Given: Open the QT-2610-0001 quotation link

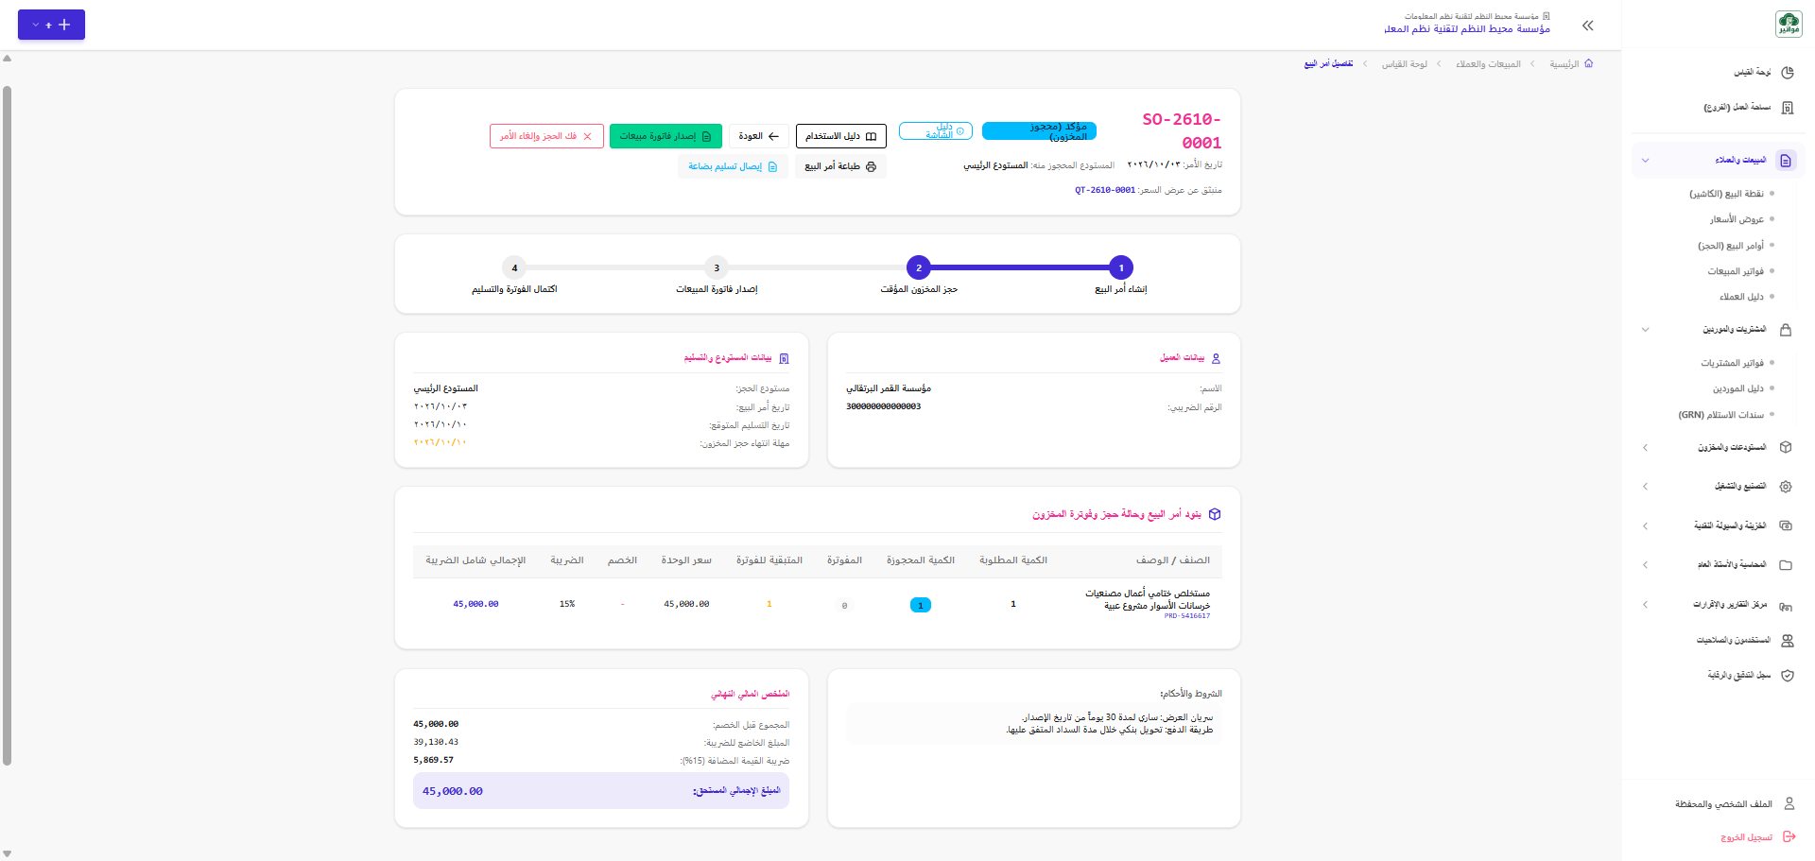Looking at the screenshot, I should pyautogui.click(x=1105, y=190).
